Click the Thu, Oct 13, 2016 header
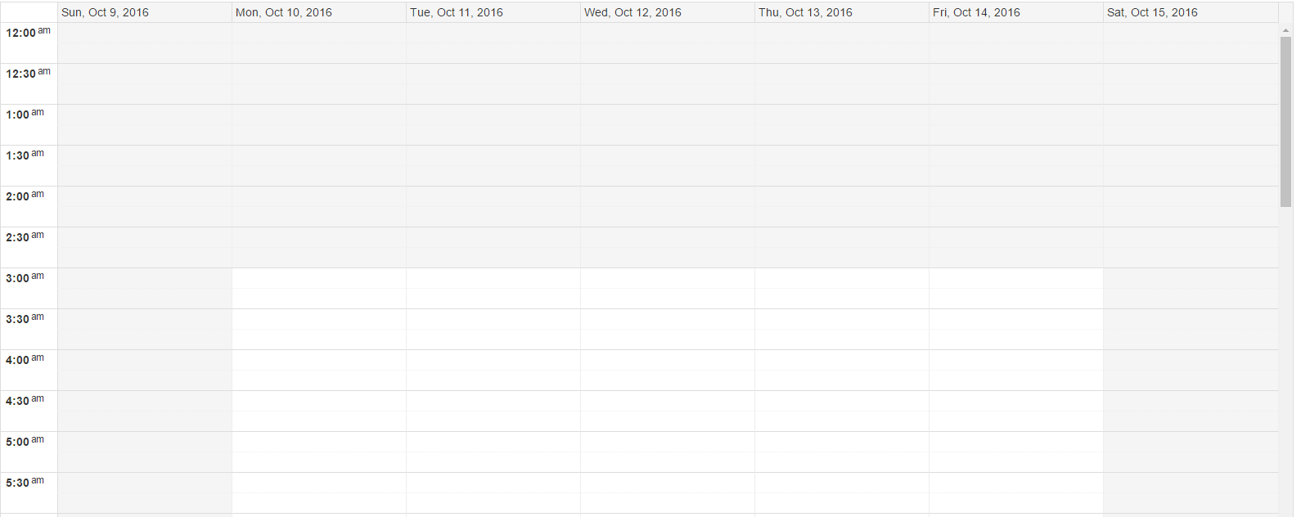 point(805,12)
